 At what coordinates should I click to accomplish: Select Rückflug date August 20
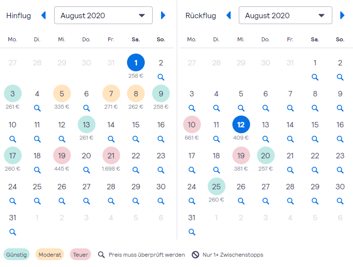pyautogui.click(x=266, y=156)
